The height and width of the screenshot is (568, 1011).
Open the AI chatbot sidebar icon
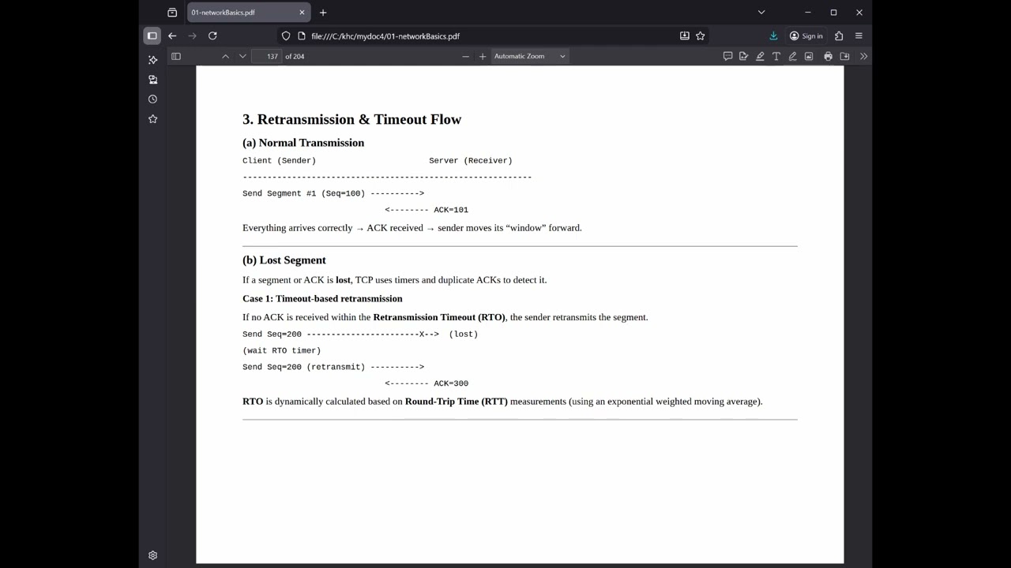pos(152,60)
